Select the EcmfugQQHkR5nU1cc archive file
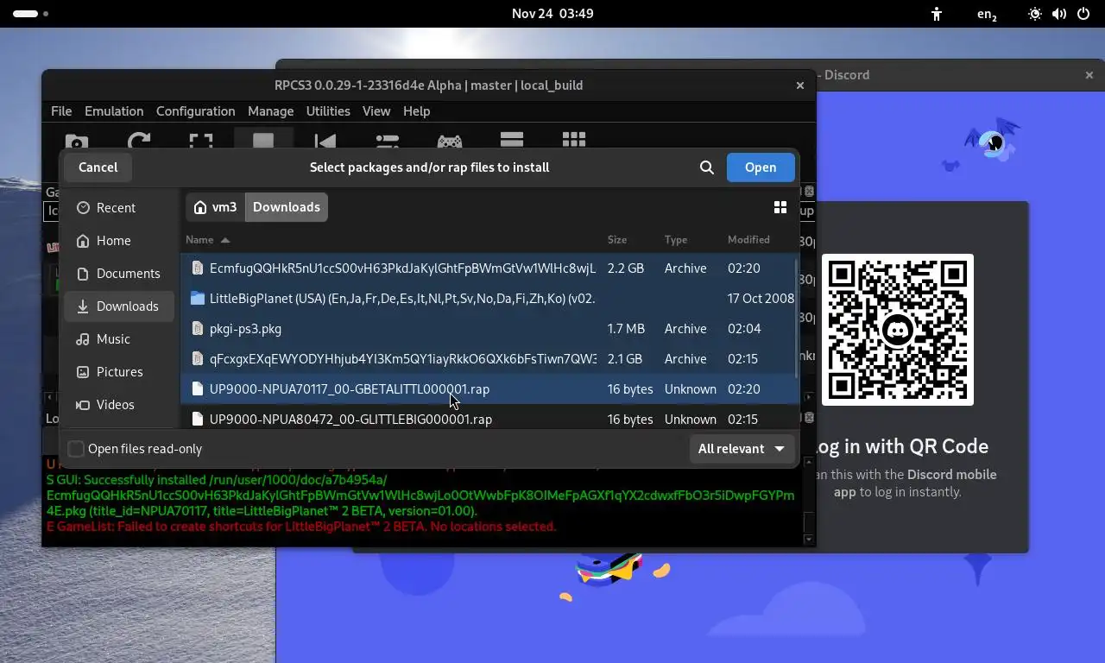This screenshot has width=1105, height=663. point(488,268)
